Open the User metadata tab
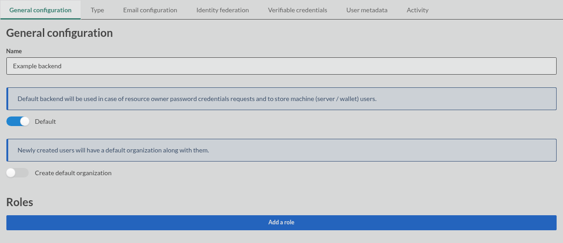Image resolution: width=563 pixels, height=243 pixels. tap(367, 10)
